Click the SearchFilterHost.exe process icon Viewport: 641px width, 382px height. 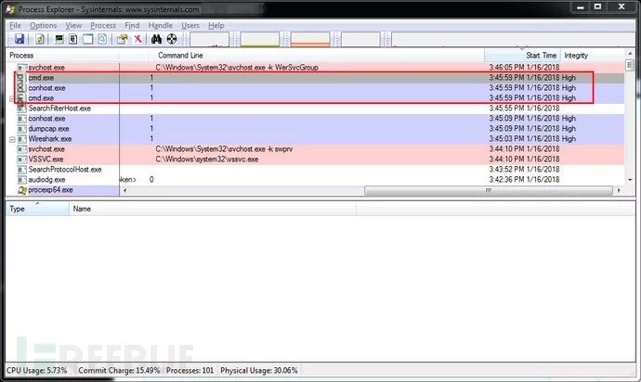pos(22,108)
